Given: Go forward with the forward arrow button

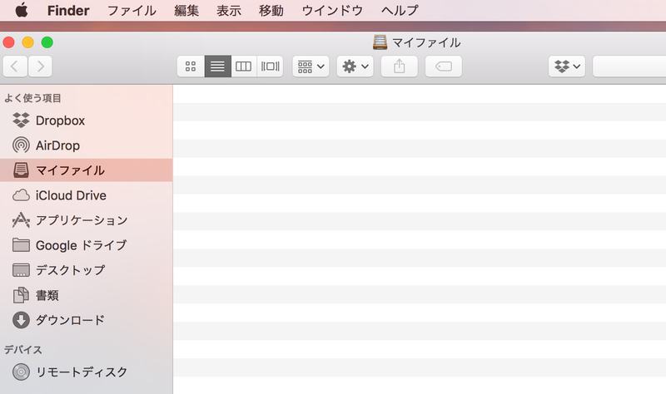Looking at the screenshot, I should point(40,66).
